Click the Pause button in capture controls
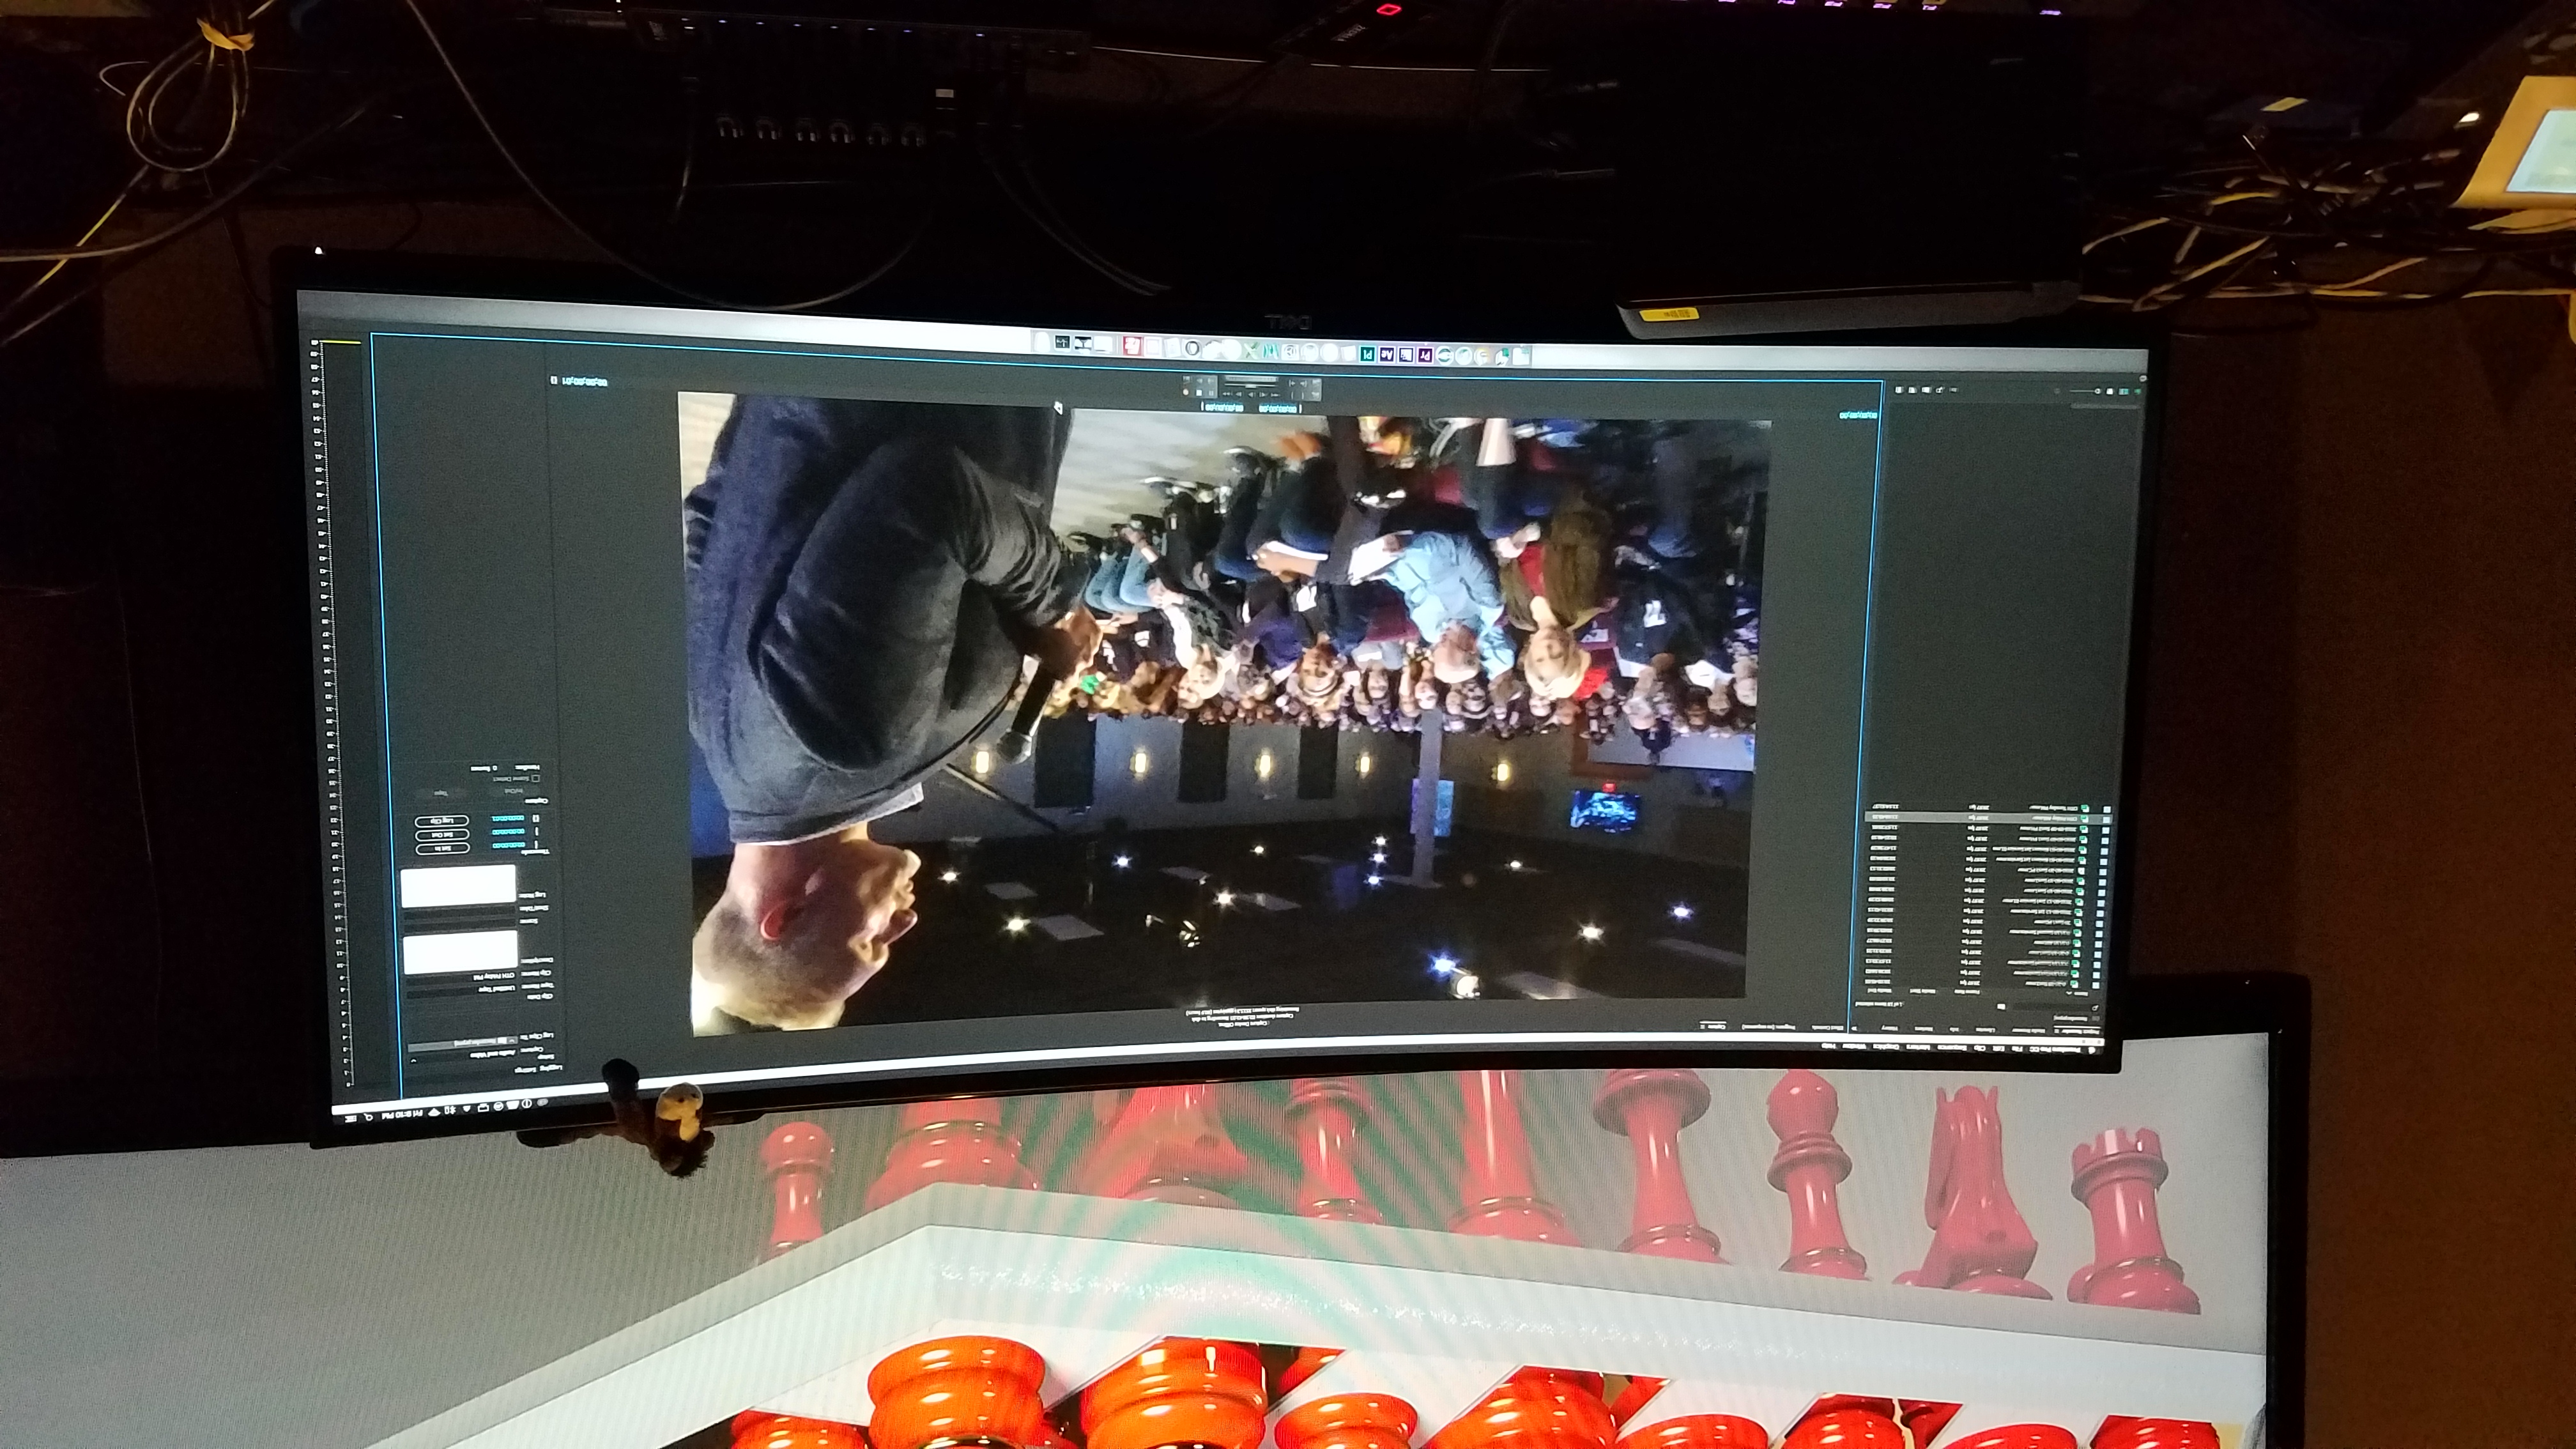 tap(1211, 393)
